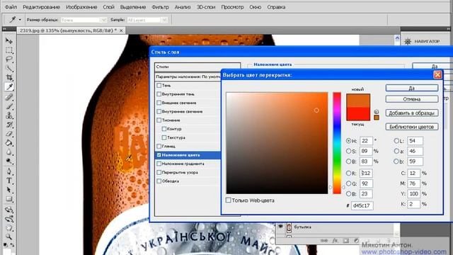The width and height of the screenshot is (453, 255).
Task: Click Да in the color picker
Action: [412, 88]
